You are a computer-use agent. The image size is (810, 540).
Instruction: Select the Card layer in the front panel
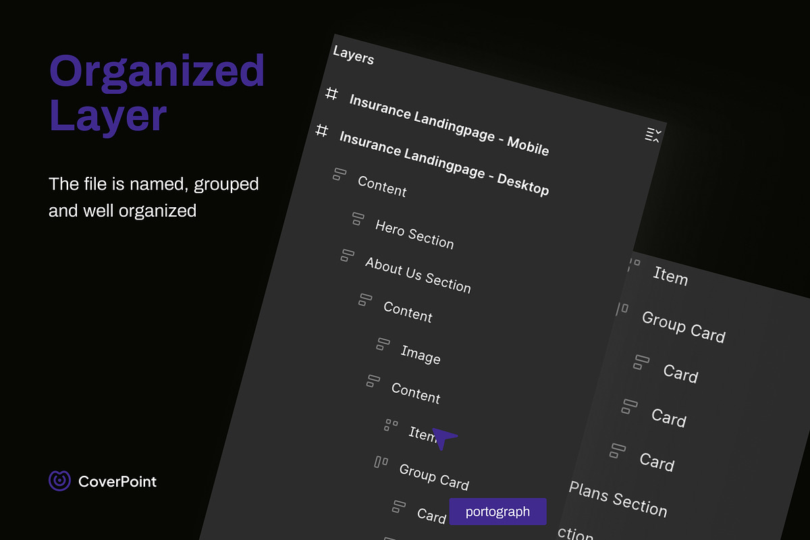tap(431, 515)
